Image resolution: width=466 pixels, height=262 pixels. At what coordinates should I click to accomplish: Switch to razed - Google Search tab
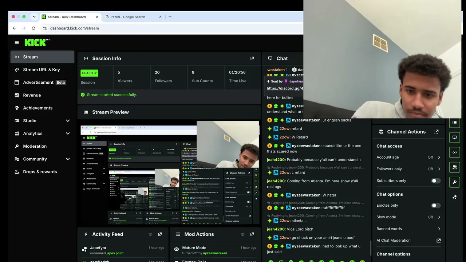point(134,17)
